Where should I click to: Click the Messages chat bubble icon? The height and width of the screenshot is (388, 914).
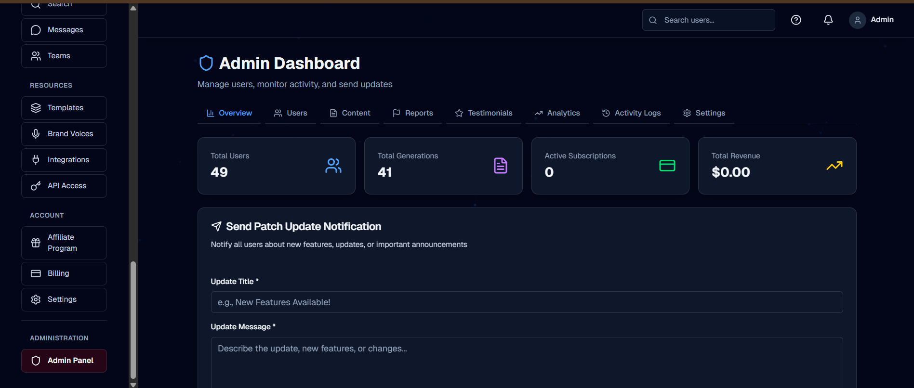point(36,30)
